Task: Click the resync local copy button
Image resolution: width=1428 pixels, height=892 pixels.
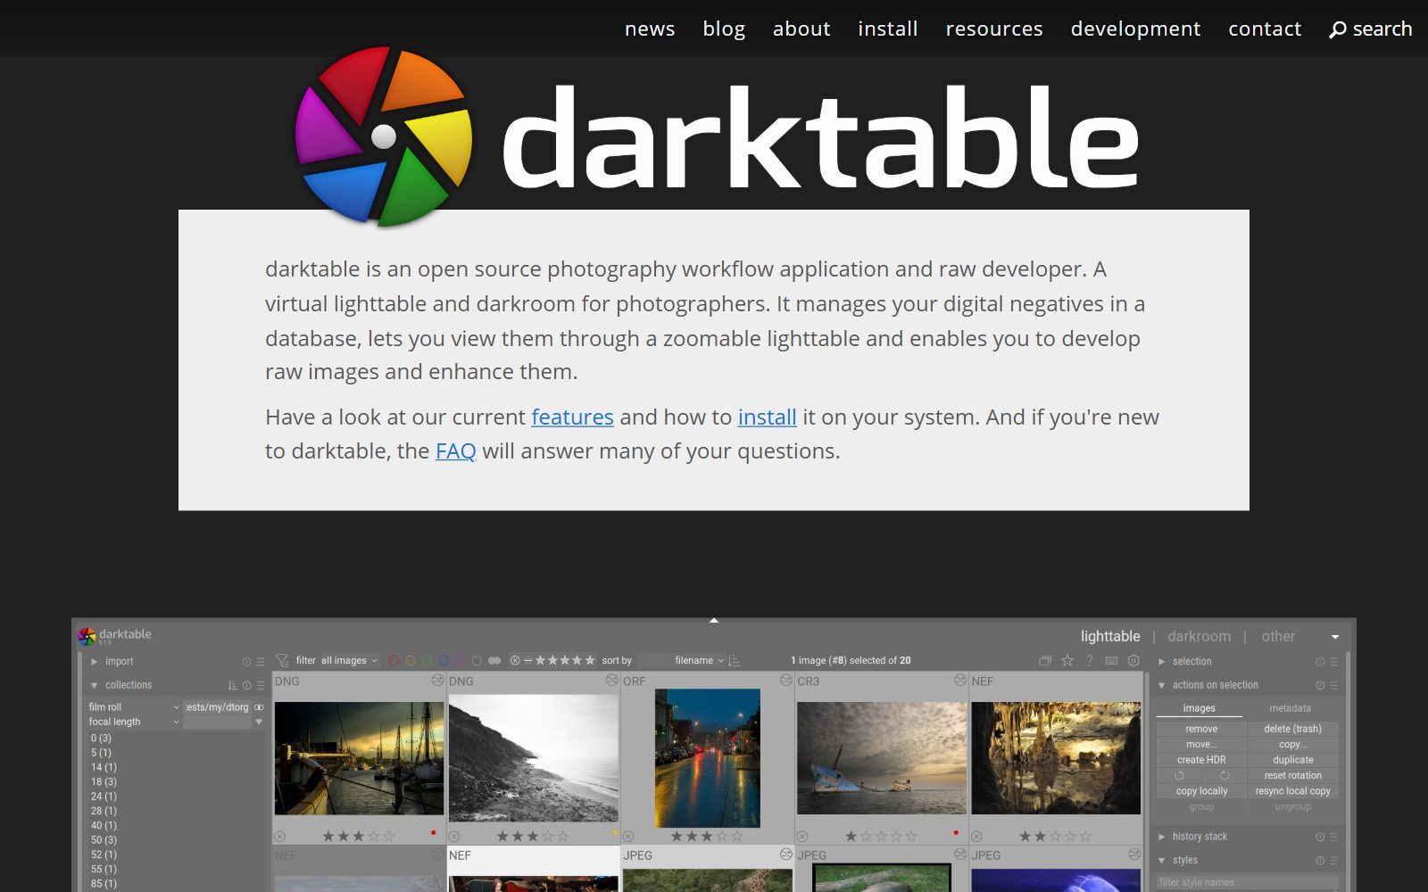Action: (x=1292, y=791)
